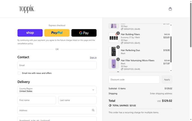Click order list scroll down arrow

[171, 71]
